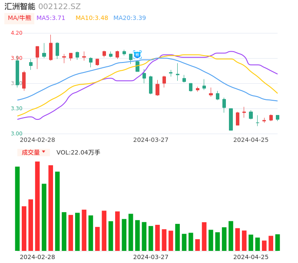Click the 2024-04-25 date label under the volume chart
Image resolution: width=298 pixels, height=263 pixels.
tap(251, 257)
